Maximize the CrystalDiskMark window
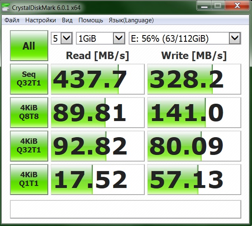 [218, 6]
